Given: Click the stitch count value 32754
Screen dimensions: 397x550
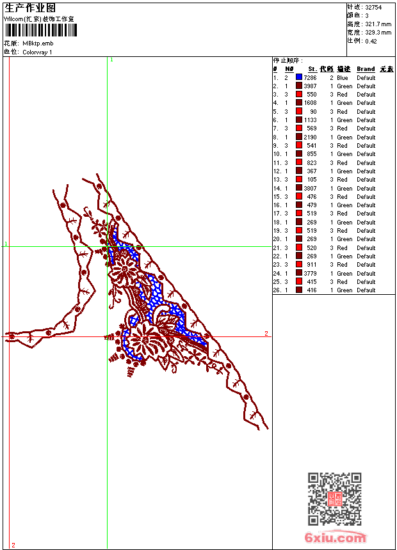Looking at the screenshot, I should point(373,7).
